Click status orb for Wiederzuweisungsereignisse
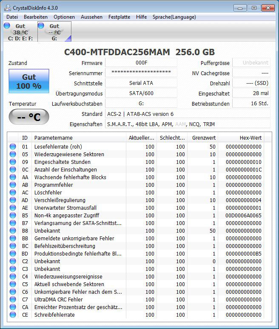Screen dimensions: 279x329 (13, 276)
